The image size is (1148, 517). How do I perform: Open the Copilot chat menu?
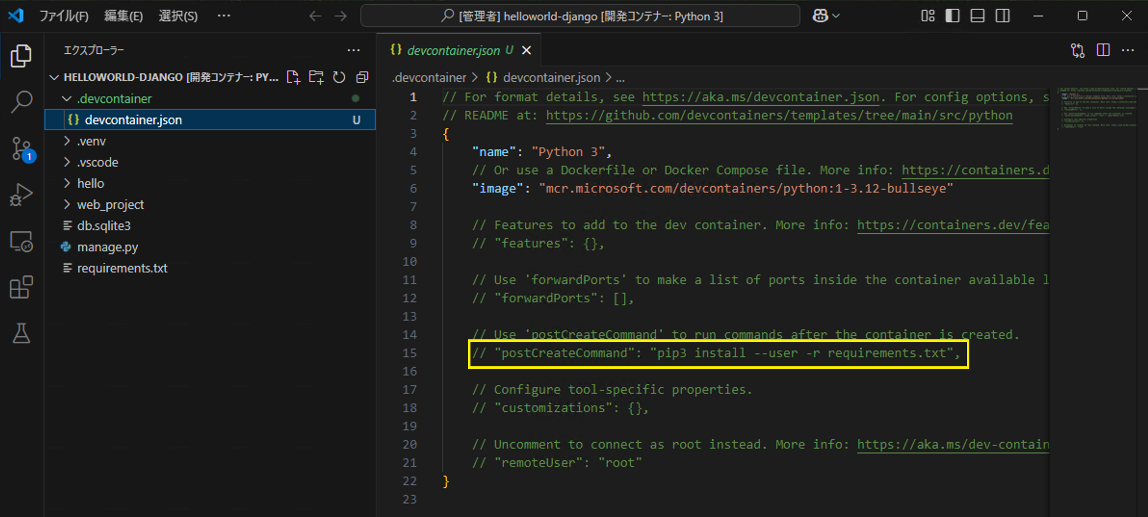[826, 16]
